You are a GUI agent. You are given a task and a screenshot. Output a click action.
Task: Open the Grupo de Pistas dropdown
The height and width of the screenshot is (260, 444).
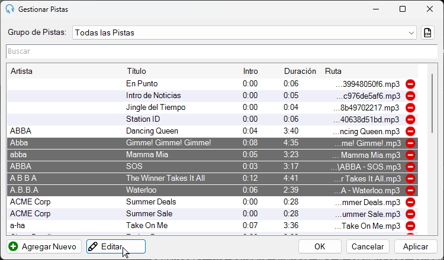[x=244, y=32]
